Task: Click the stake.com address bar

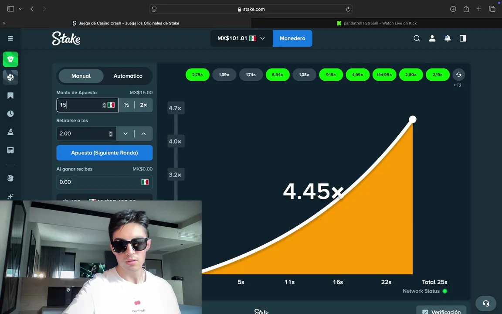Action: tap(251, 9)
